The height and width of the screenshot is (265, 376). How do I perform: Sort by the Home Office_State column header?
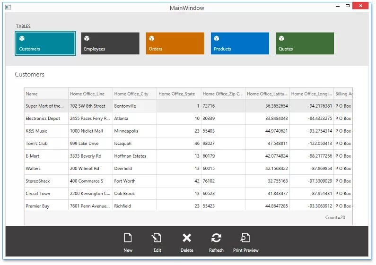(179, 94)
